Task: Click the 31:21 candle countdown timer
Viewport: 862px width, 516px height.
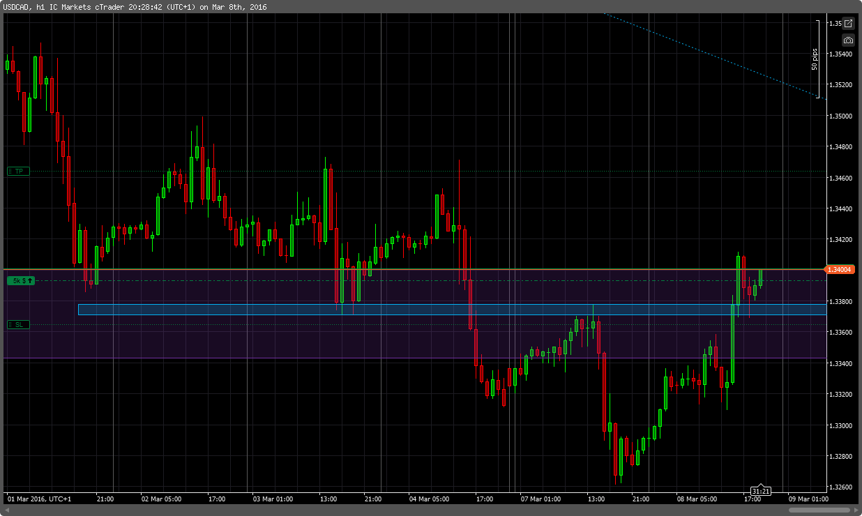Action: [x=760, y=491]
